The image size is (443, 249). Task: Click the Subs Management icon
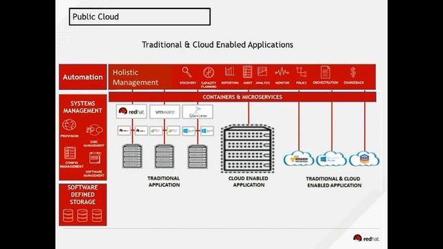94,130
